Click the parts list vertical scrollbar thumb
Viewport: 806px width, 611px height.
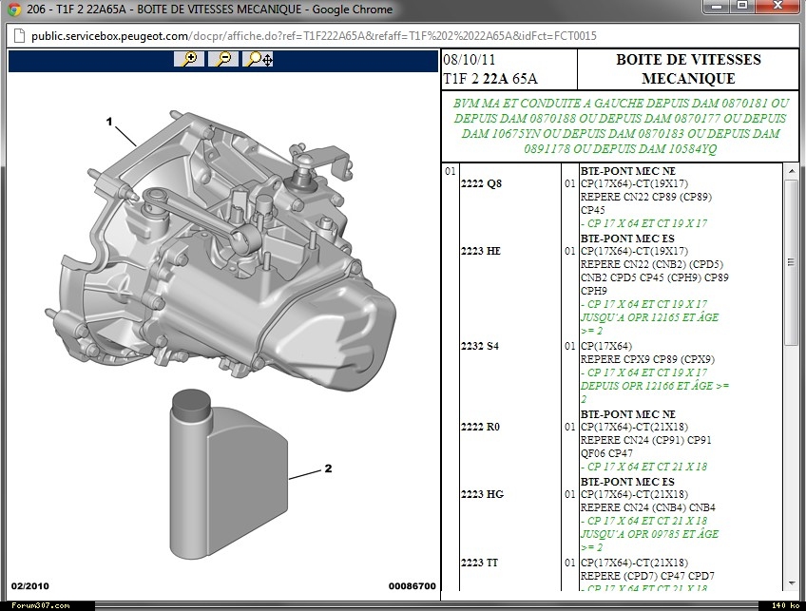pyautogui.click(x=791, y=261)
